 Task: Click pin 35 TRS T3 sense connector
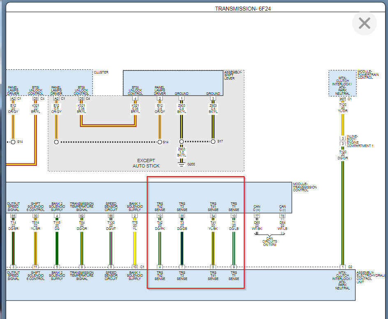click(182, 216)
